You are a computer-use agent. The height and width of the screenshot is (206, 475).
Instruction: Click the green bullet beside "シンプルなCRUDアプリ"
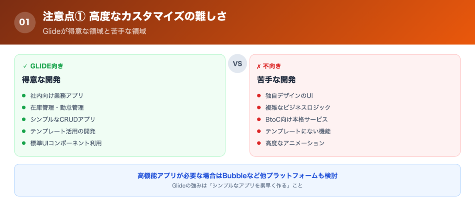tap(24, 119)
